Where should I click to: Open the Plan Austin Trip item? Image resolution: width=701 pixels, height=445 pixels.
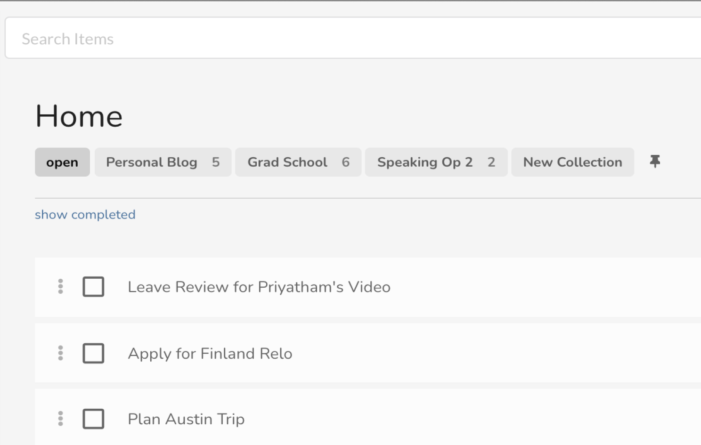coord(186,419)
